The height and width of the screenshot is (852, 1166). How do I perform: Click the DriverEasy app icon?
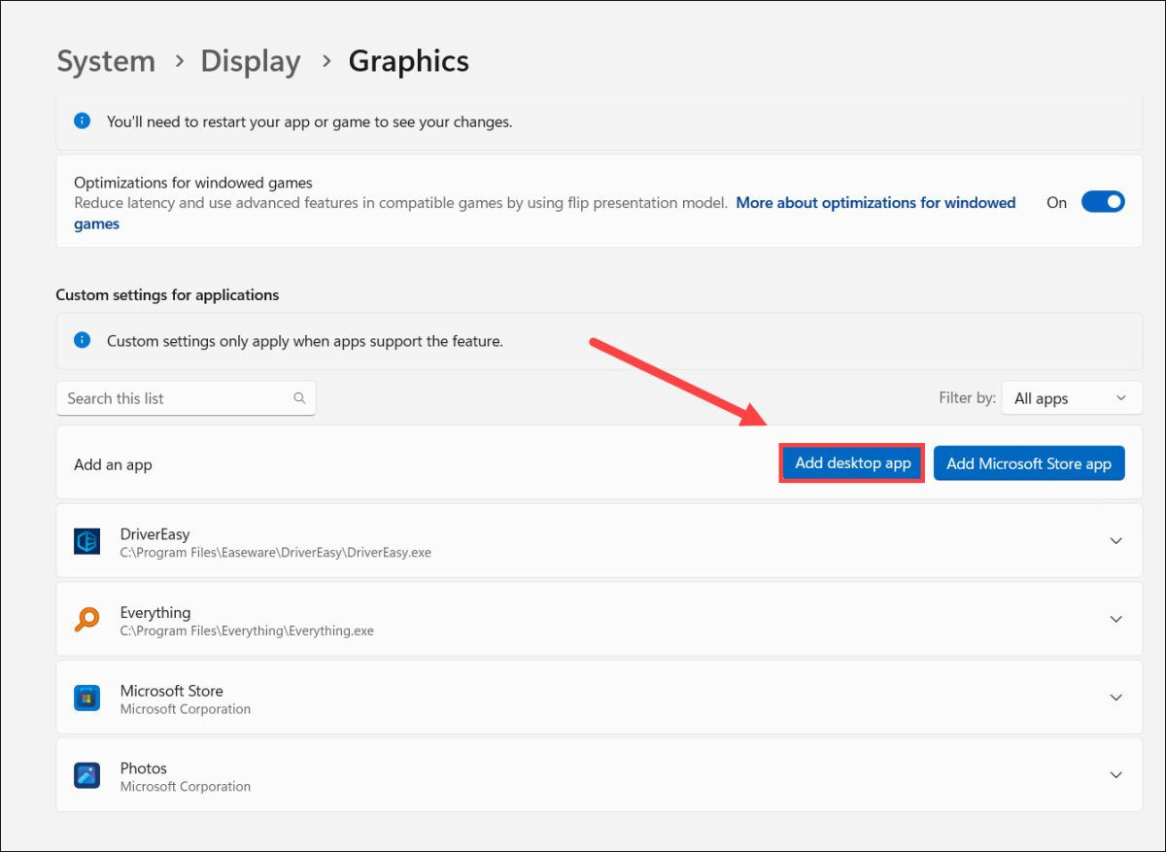click(87, 541)
